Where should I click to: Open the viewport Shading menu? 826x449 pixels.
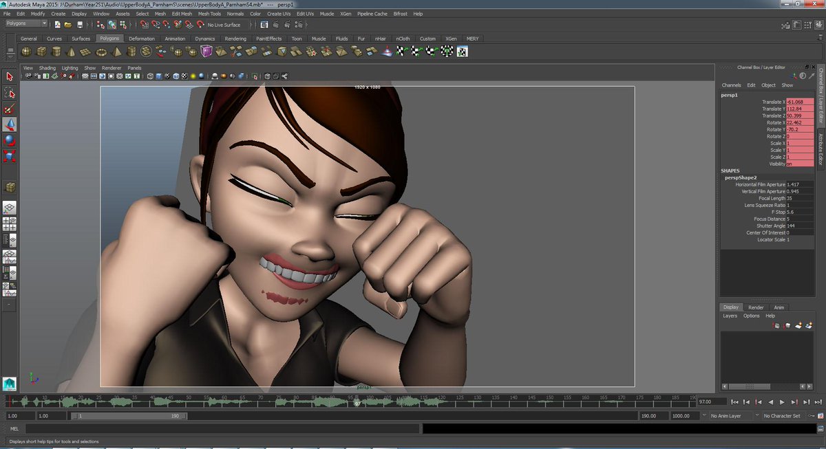47,68
